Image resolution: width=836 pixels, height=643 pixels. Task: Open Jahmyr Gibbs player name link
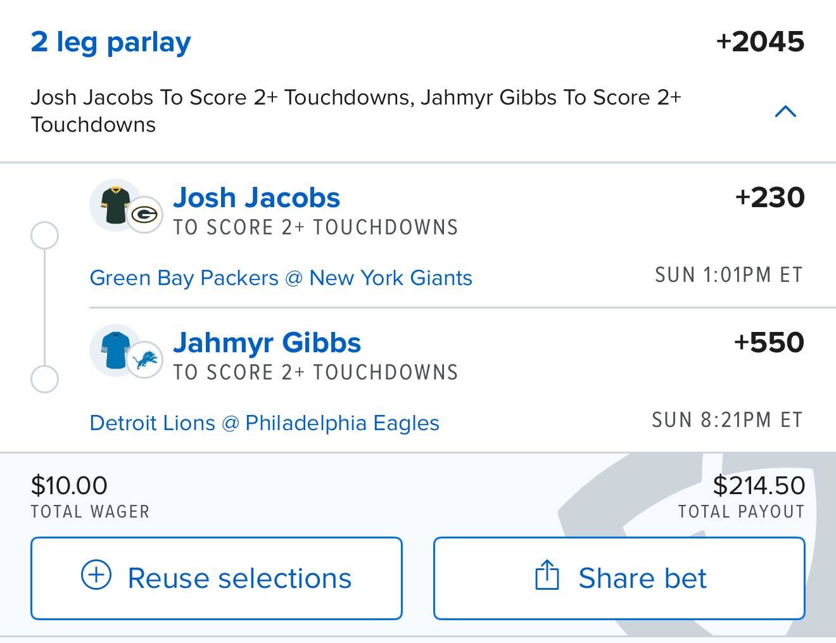267,343
